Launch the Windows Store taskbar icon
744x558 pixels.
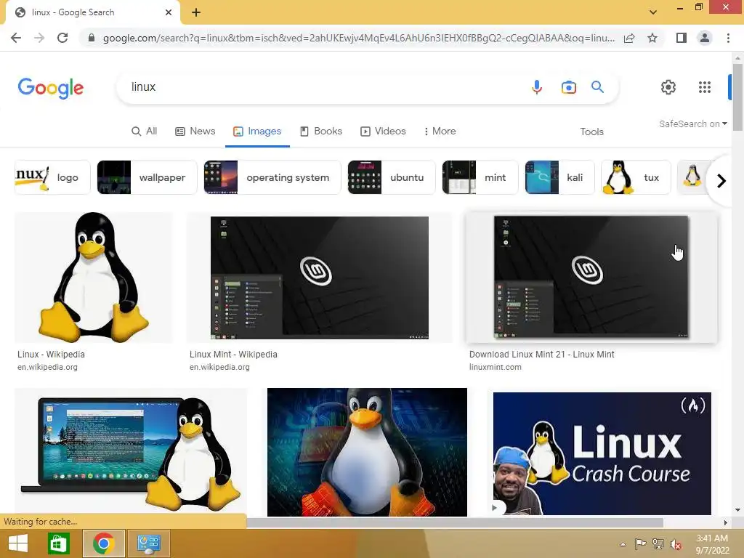point(59,543)
